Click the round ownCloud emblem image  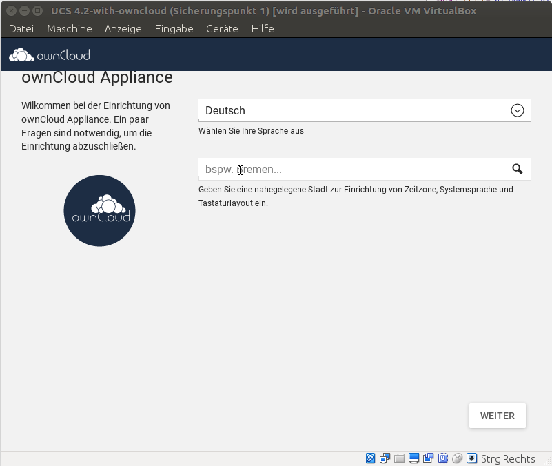(99, 211)
